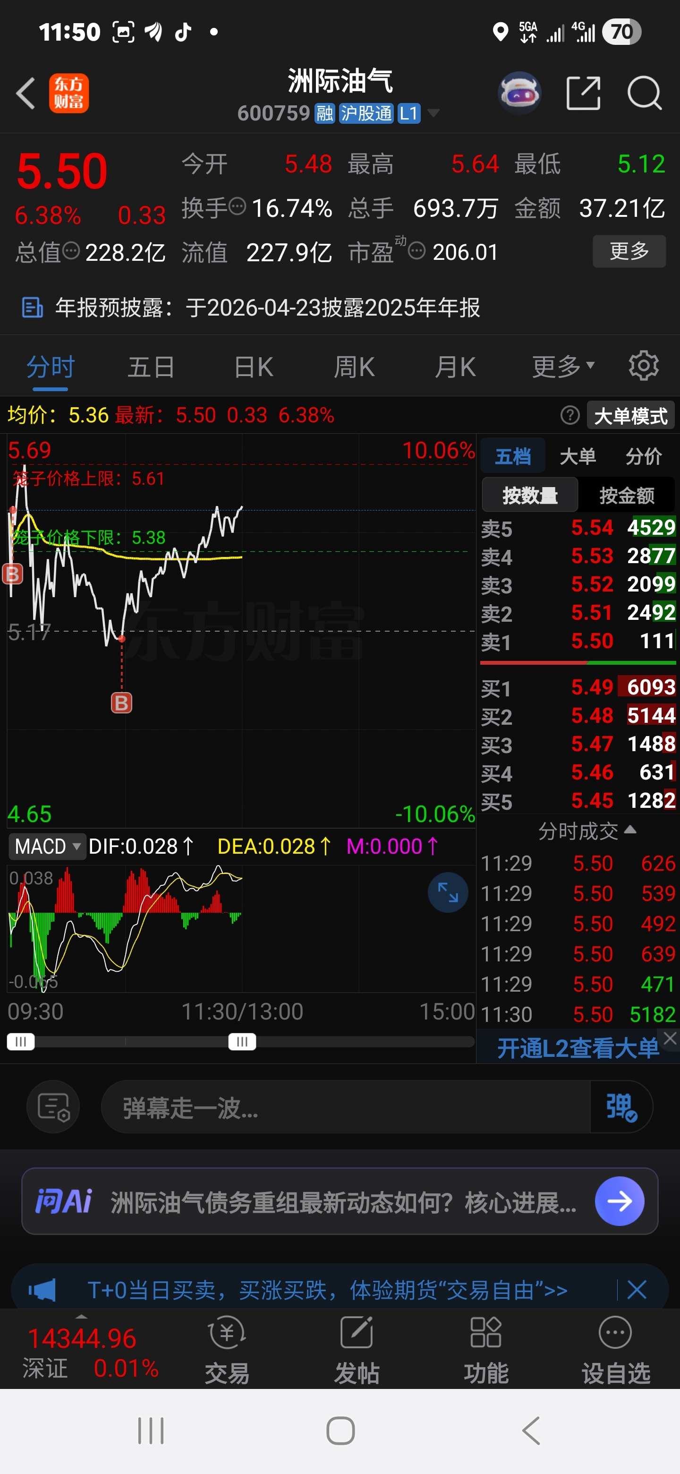This screenshot has height=1474, width=680.
Task: Tap the help question mark near 大单模式
Action: tap(569, 415)
